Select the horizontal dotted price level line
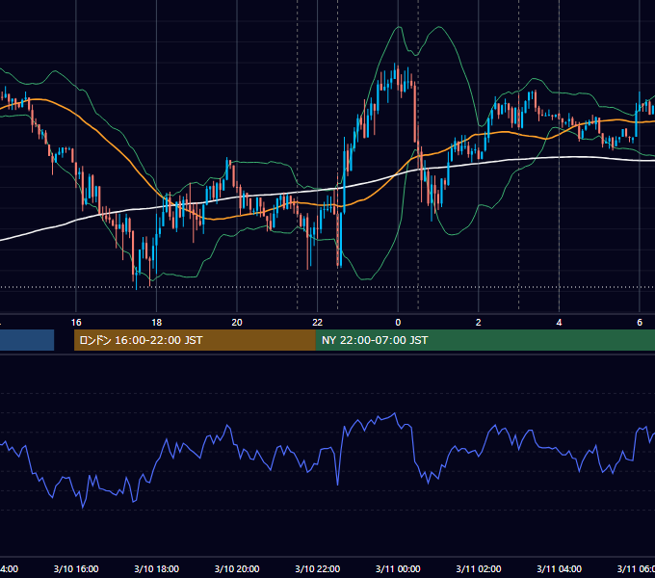This screenshot has height=578, width=655. (327, 287)
